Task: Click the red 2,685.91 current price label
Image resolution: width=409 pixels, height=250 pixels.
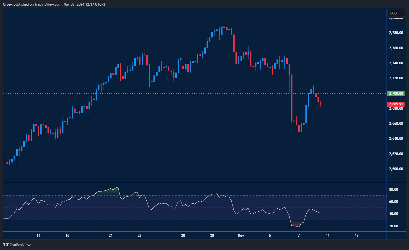Action: tap(396, 104)
